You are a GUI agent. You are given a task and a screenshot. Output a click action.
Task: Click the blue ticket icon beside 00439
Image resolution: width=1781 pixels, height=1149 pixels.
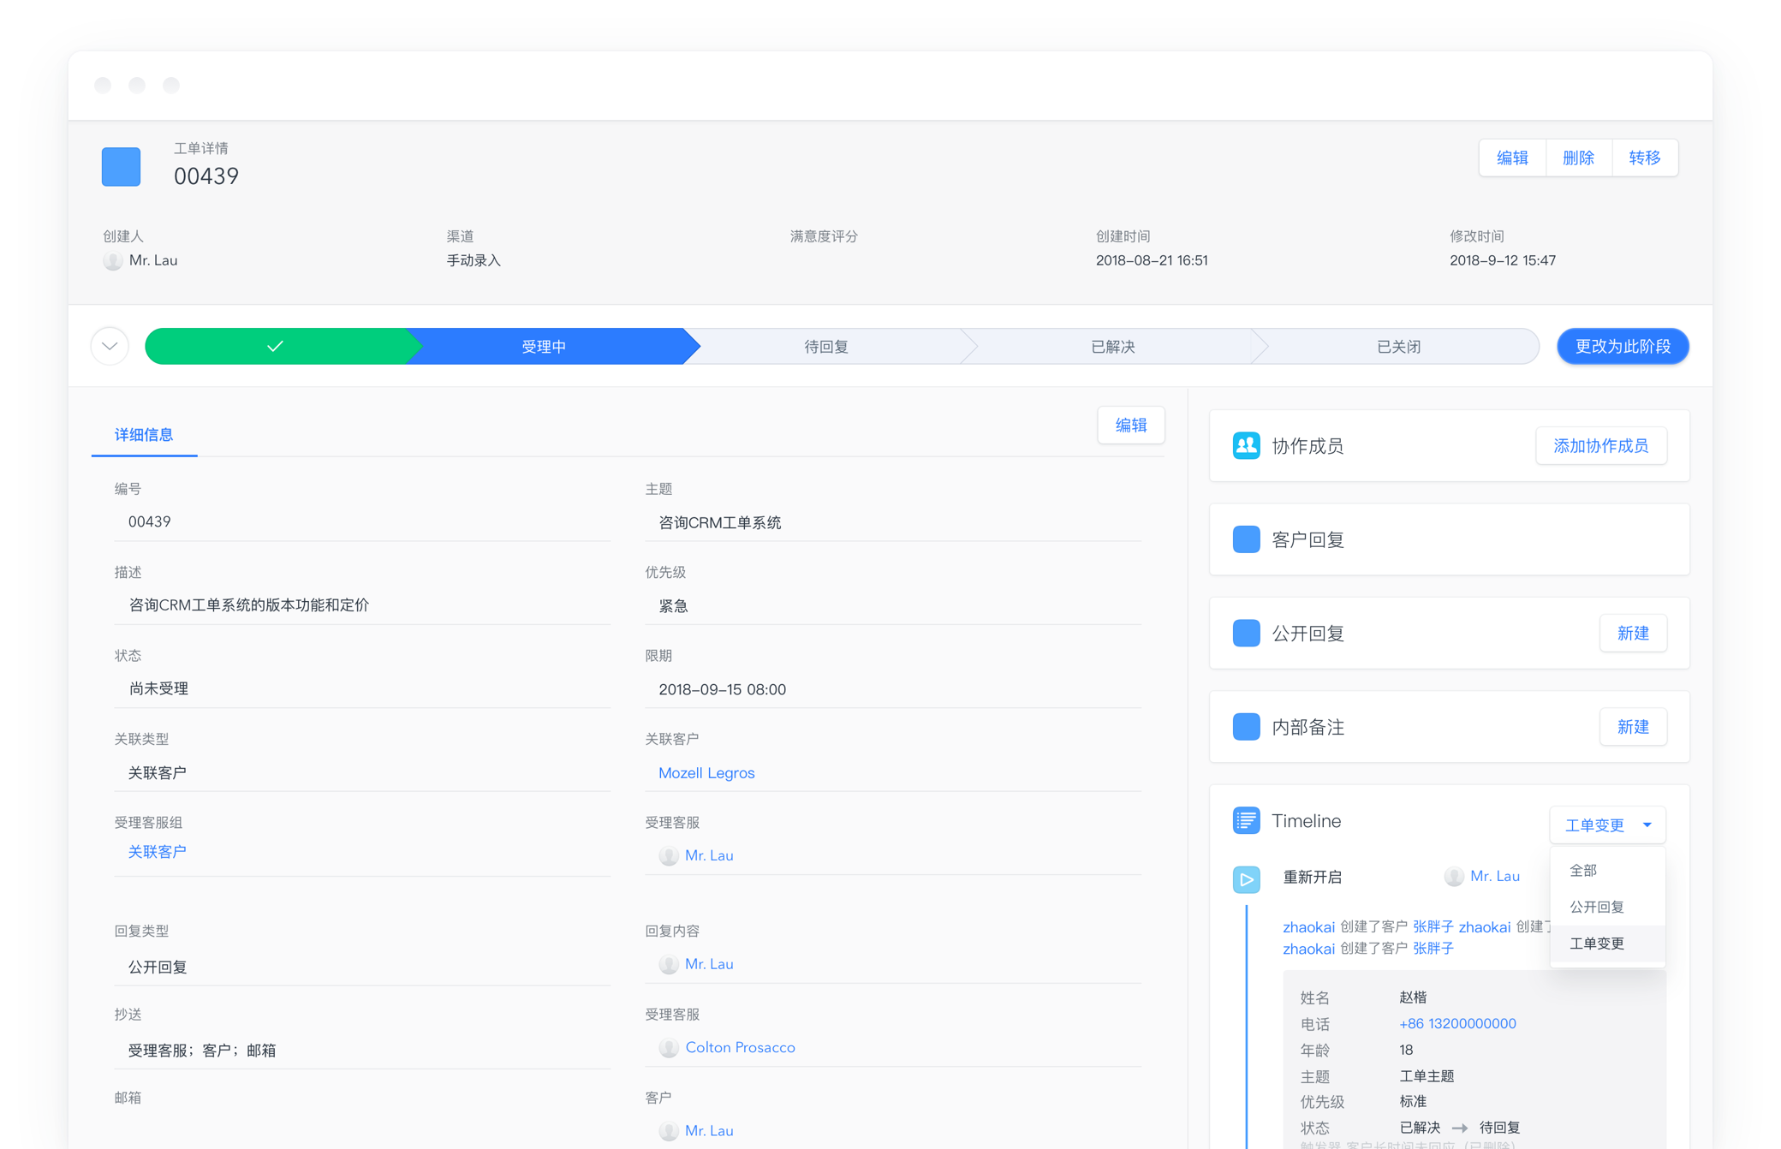coord(121,167)
